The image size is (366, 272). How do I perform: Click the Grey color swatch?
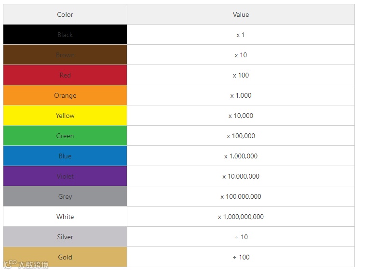click(x=65, y=196)
